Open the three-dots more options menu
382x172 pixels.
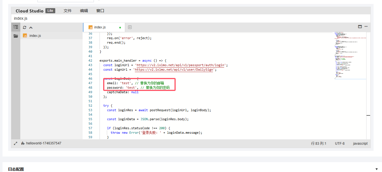click(366, 27)
